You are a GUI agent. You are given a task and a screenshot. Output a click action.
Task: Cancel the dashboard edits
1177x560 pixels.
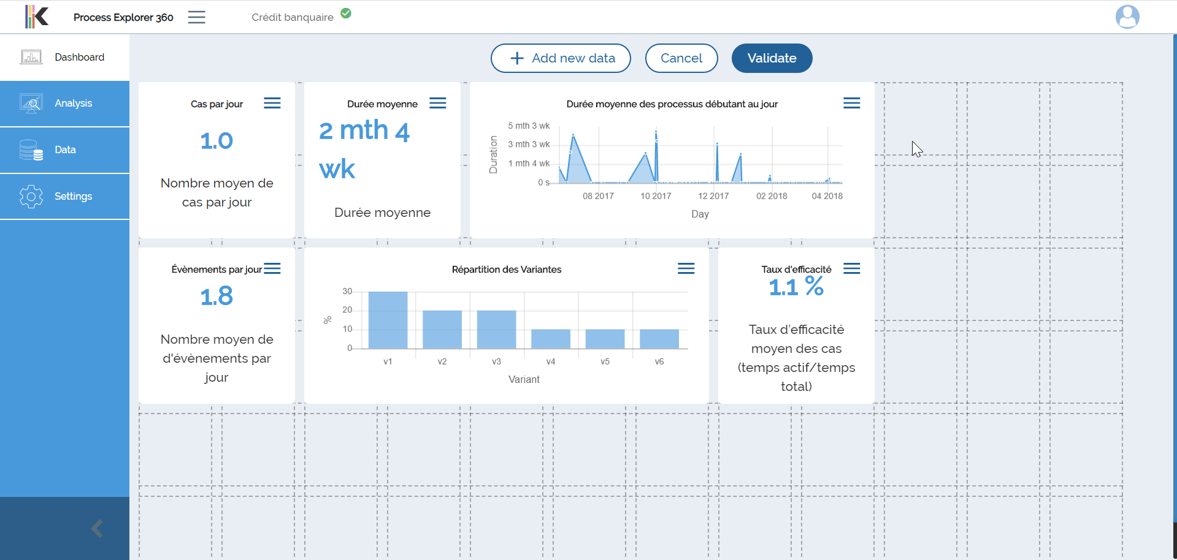tap(681, 58)
